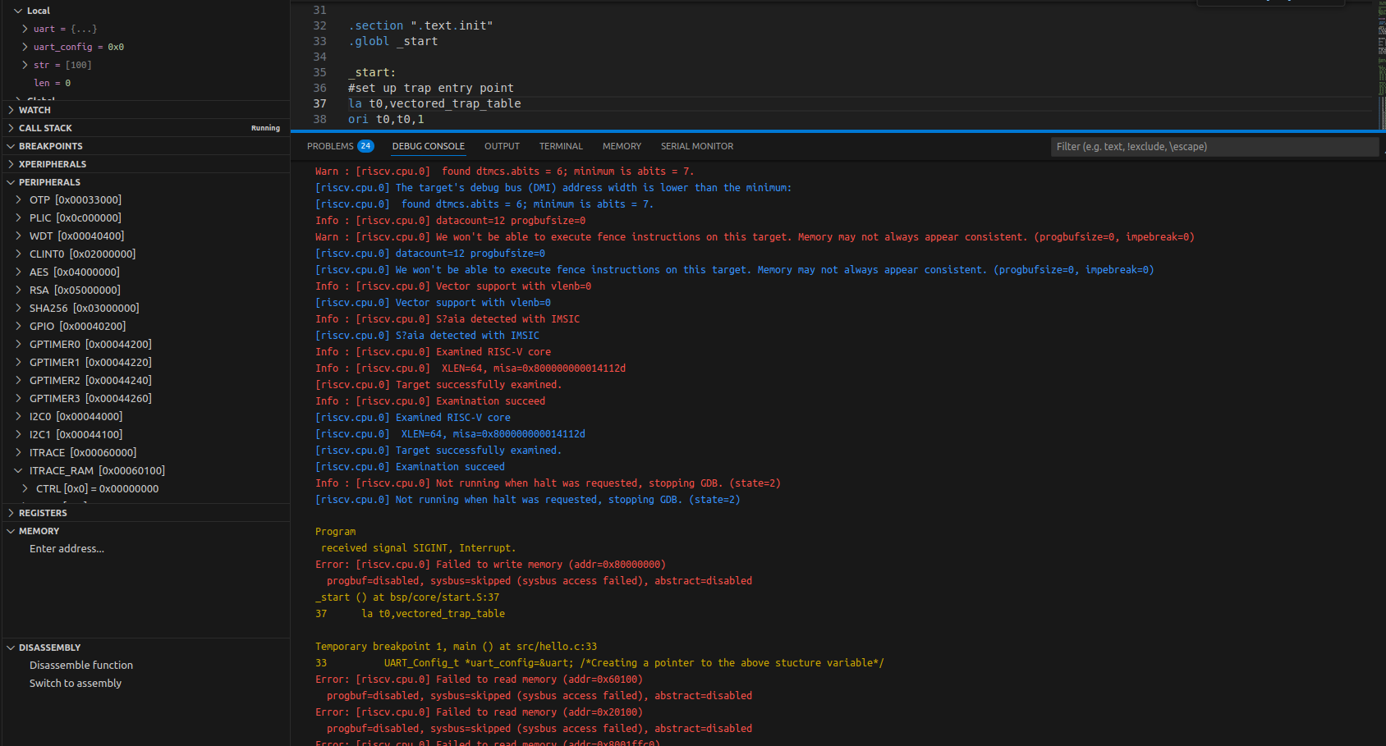1386x746 pixels.
Task: Open the SERIAL MONITOR tab
Action: pos(696,146)
